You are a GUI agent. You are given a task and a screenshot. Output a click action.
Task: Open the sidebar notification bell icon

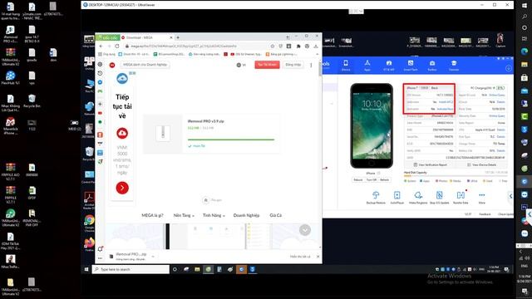pyautogui.click(x=100, y=249)
